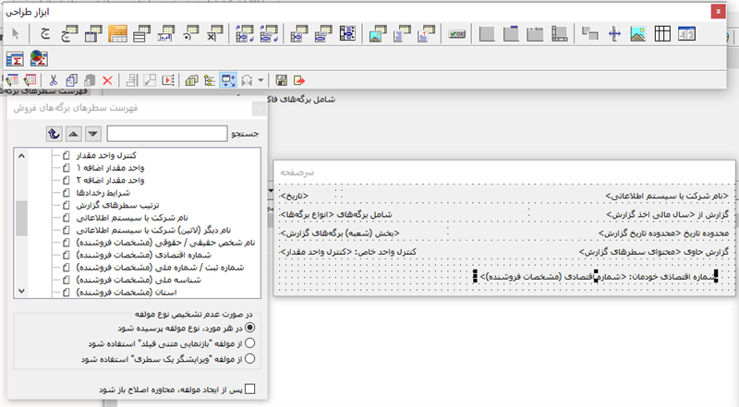Click the red X delete icon
This screenshot has width=739, height=407.
pos(108,81)
